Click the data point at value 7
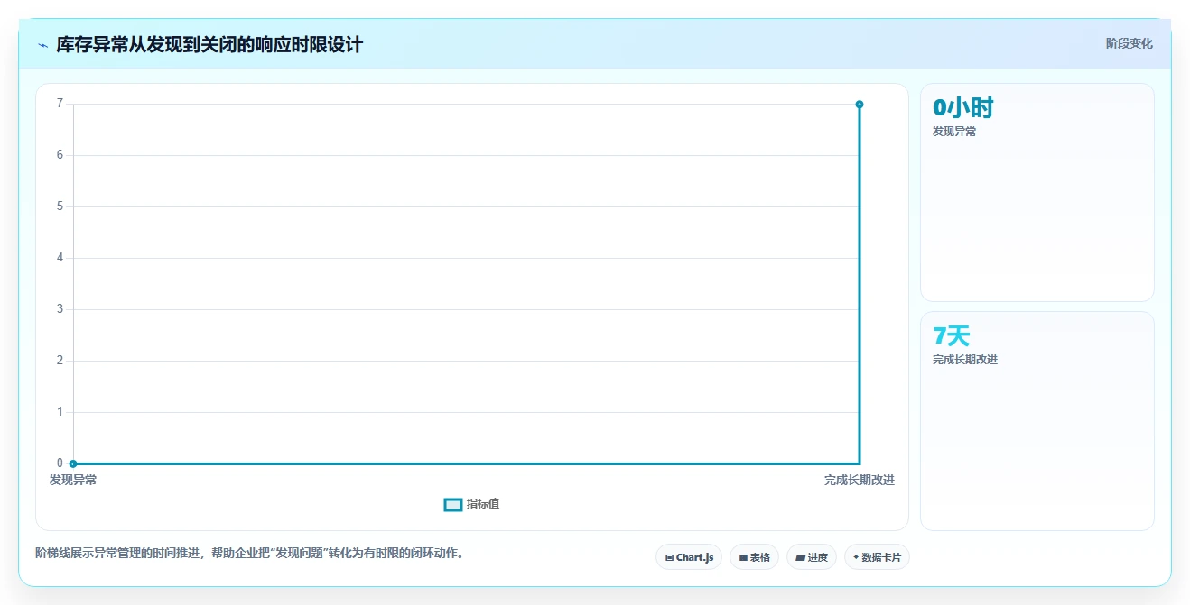 860,105
